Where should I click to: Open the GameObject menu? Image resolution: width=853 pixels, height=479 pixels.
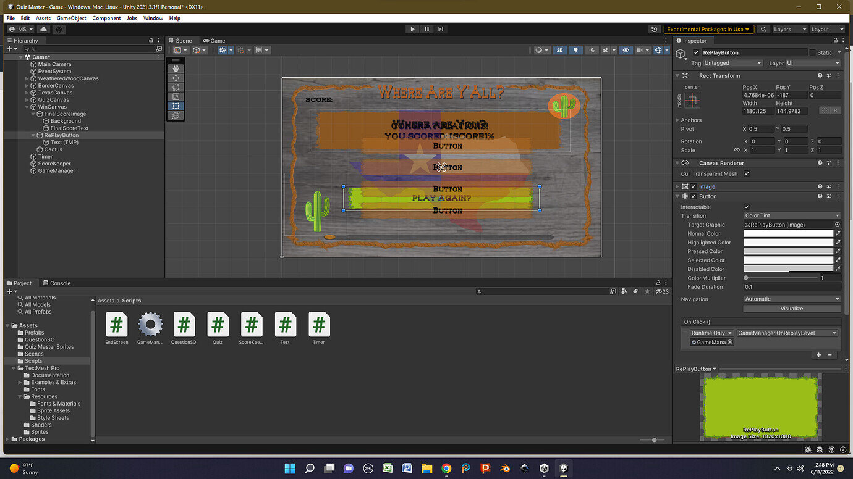pyautogui.click(x=72, y=18)
